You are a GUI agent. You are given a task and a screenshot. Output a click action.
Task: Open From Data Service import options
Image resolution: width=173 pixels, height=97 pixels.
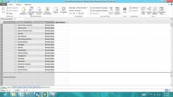click(31, 11)
